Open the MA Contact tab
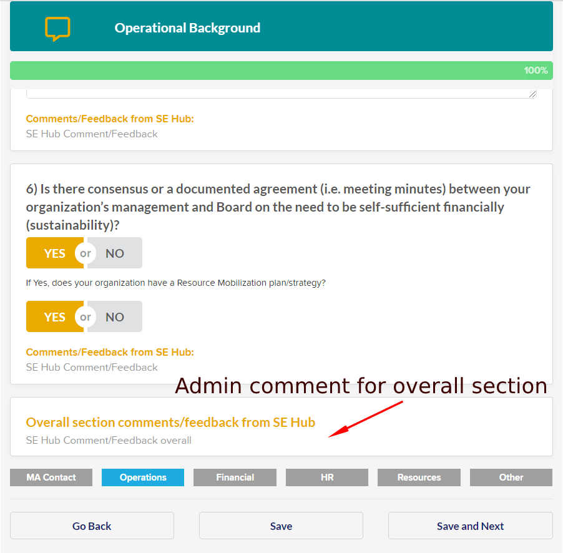The height and width of the screenshot is (553, 563). pos(51,477)
